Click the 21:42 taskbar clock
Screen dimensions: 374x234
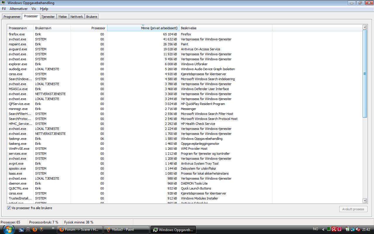coord(366,230)
